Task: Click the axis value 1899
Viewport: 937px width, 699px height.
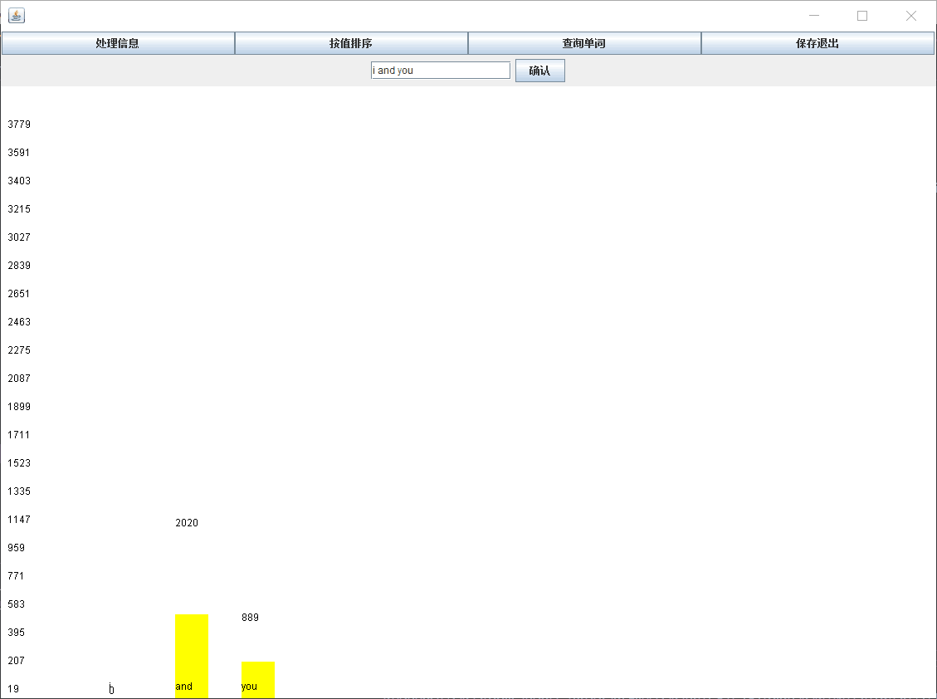Action: [x=19, y=407]
